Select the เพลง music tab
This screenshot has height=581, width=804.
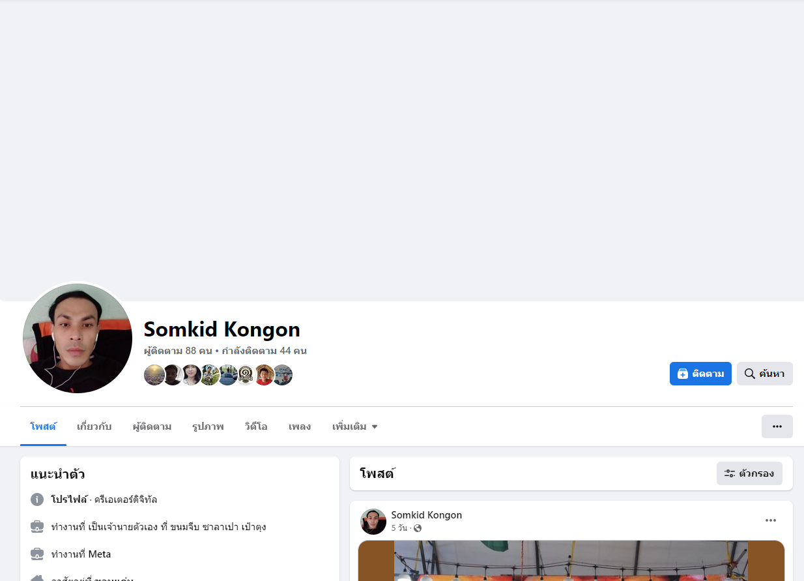coord(300,426)
